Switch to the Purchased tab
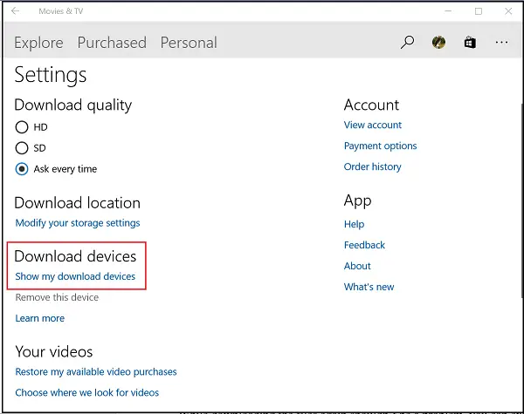524x414 pixels. coord(112,43)
